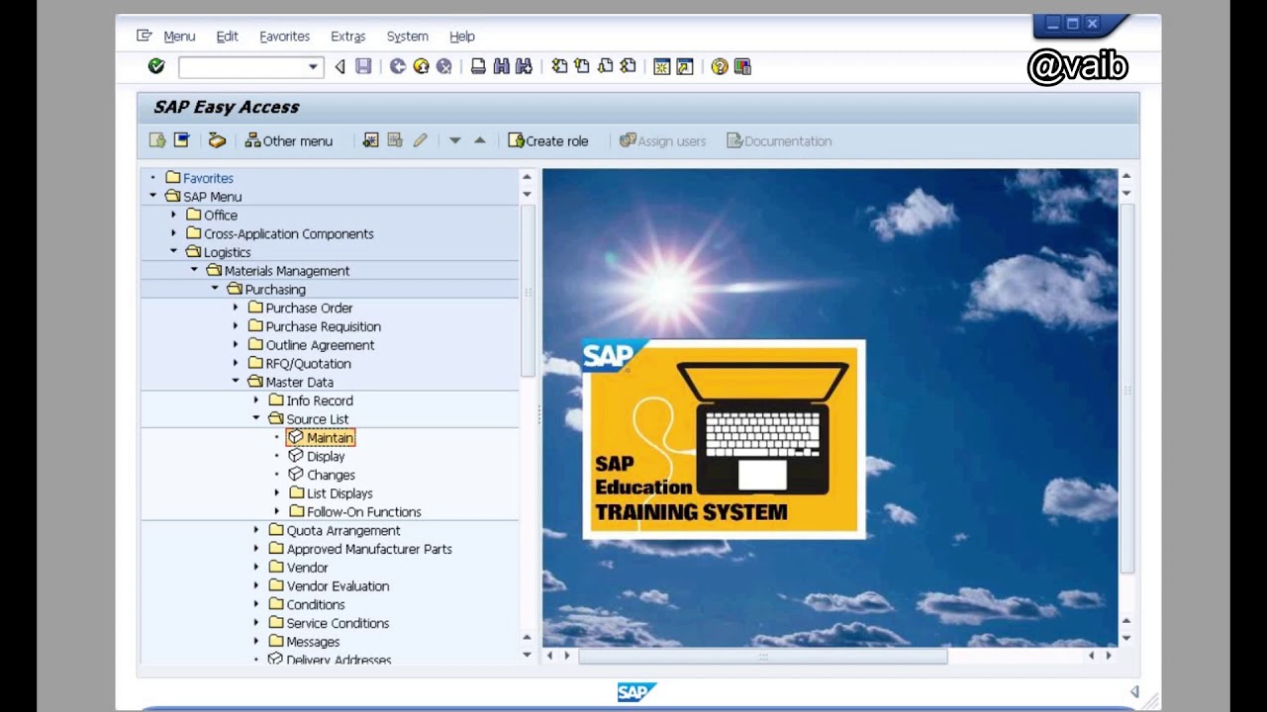Expand the Purchase Order folder

236,308
